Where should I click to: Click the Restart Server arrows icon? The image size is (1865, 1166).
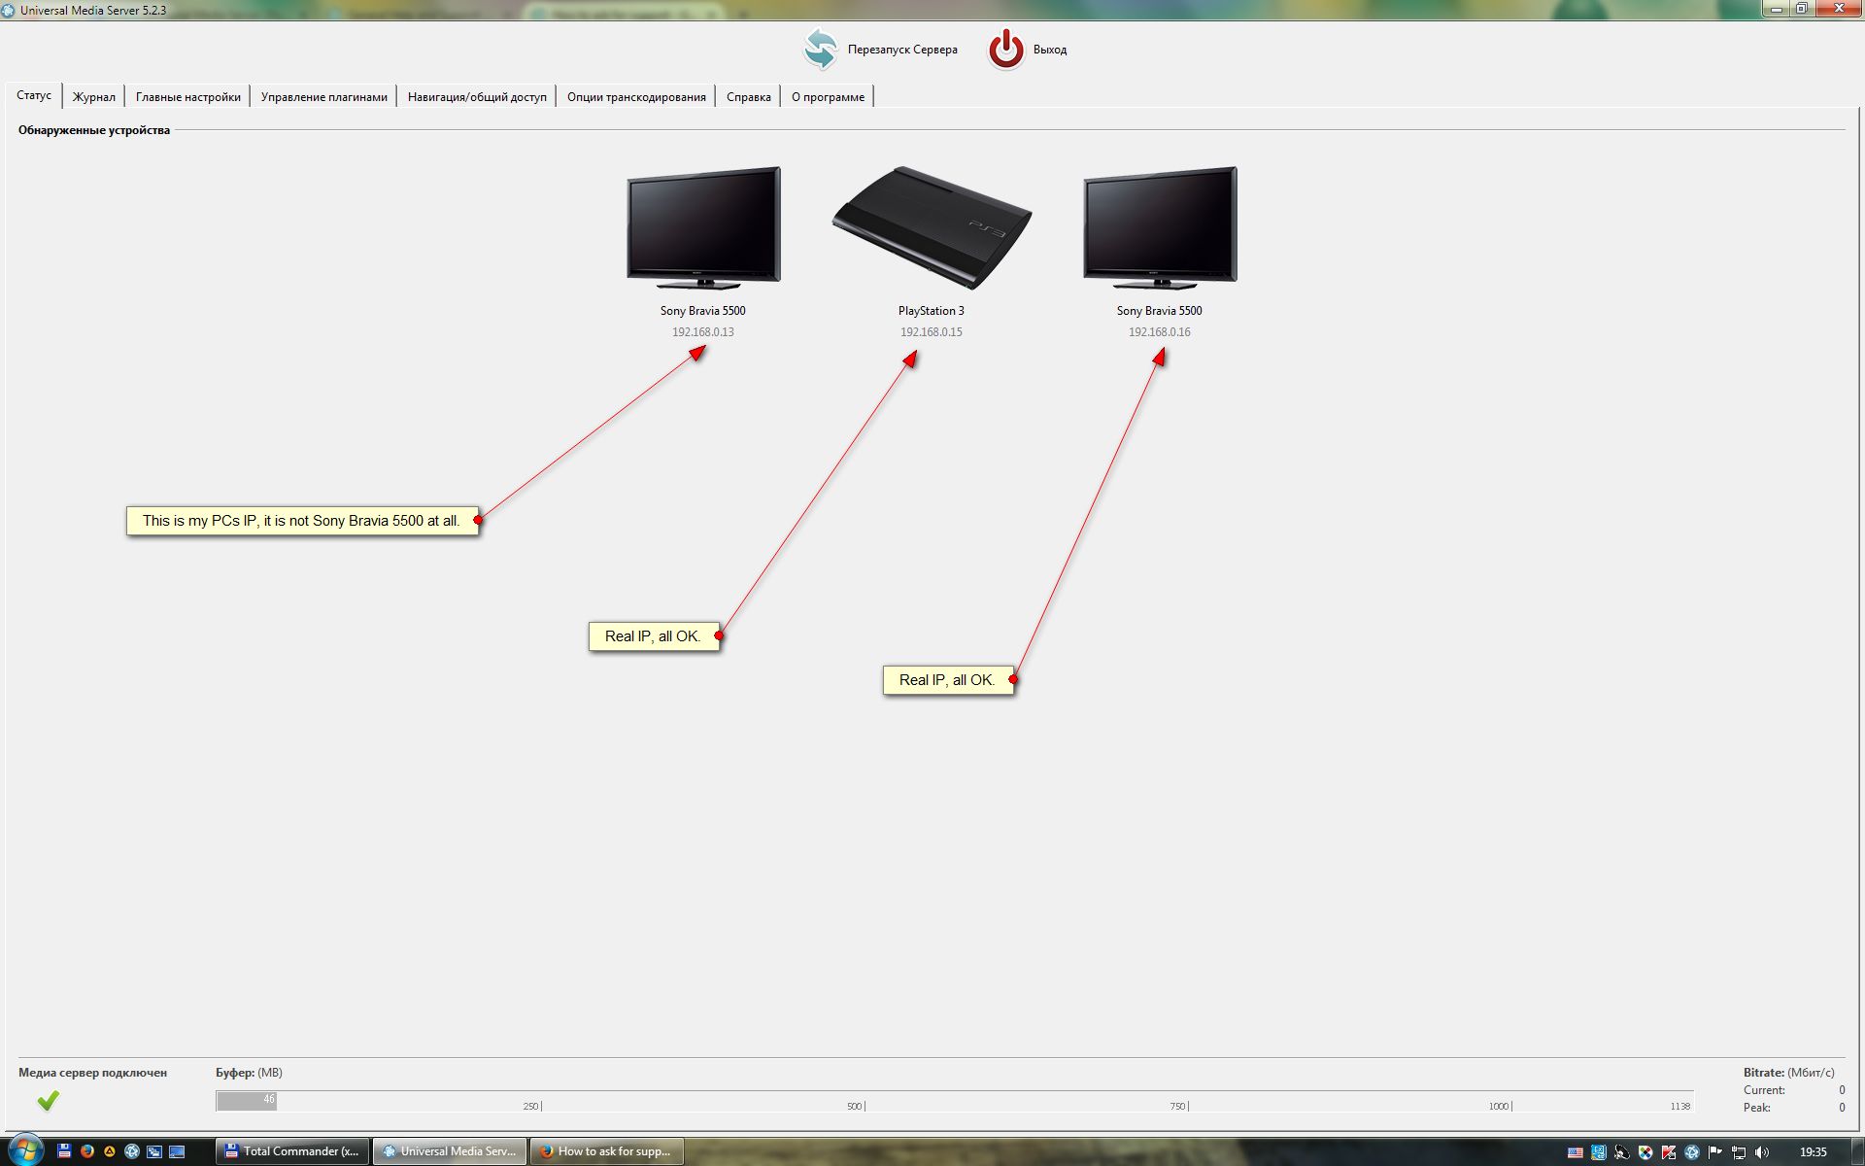point(820,50)
